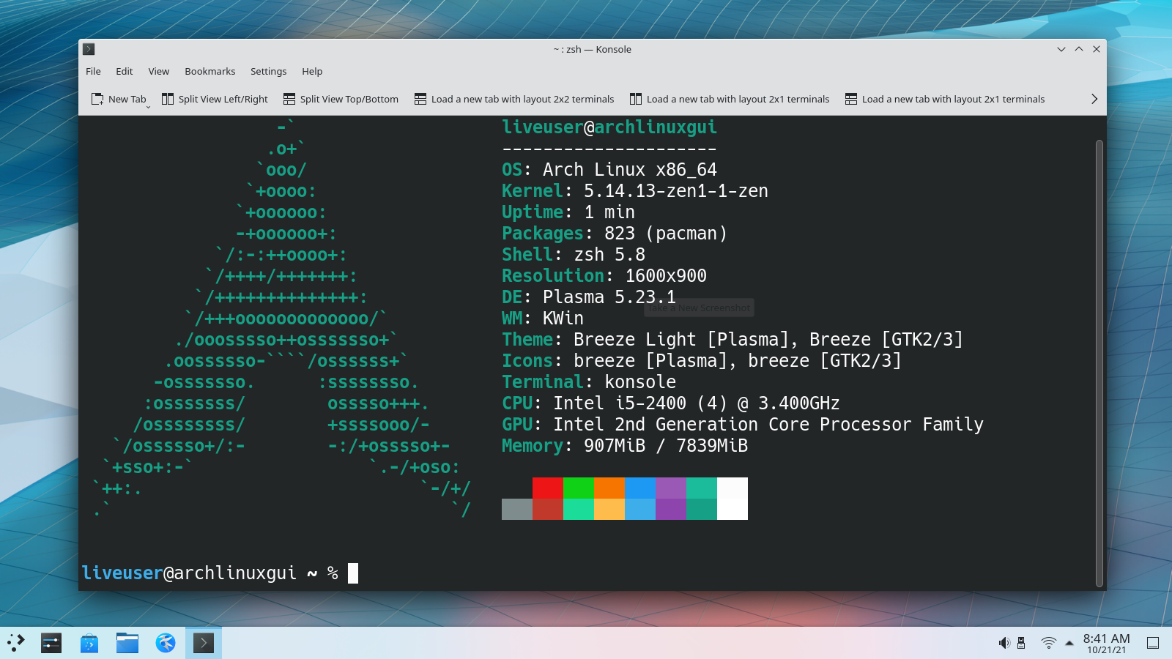This screenshot has height=659, width=1172.
Task: Open System Settings from the taskbar
Action: pyautogui.click(x=51, y=643)
